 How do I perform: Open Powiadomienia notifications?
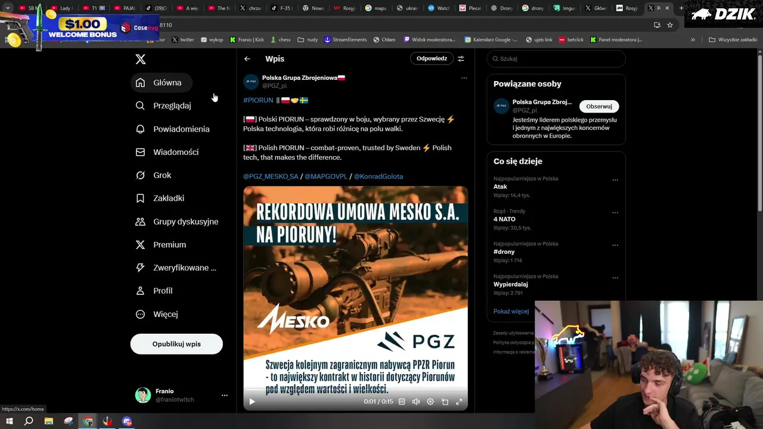[172, 129]
